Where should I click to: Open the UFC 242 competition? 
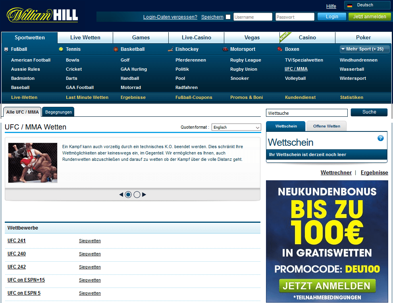click(x=17, y=266)
